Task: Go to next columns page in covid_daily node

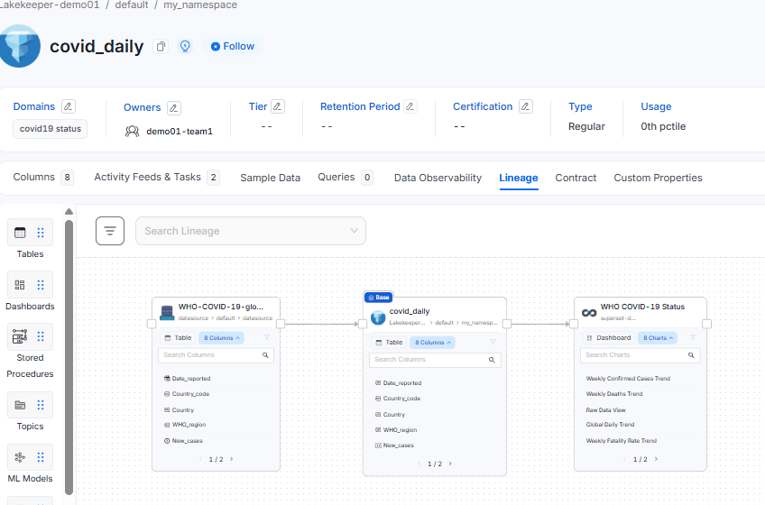Action: pos(450,464)
